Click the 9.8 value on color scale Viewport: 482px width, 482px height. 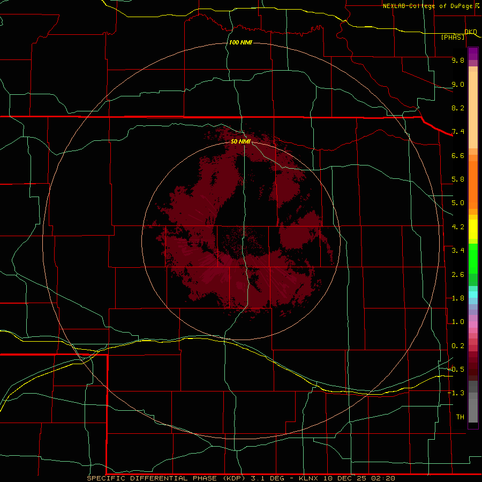pos(458,60)
